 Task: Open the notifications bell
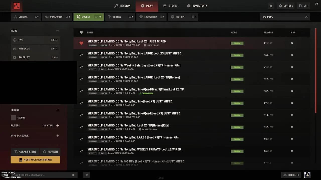click(271, 6)
